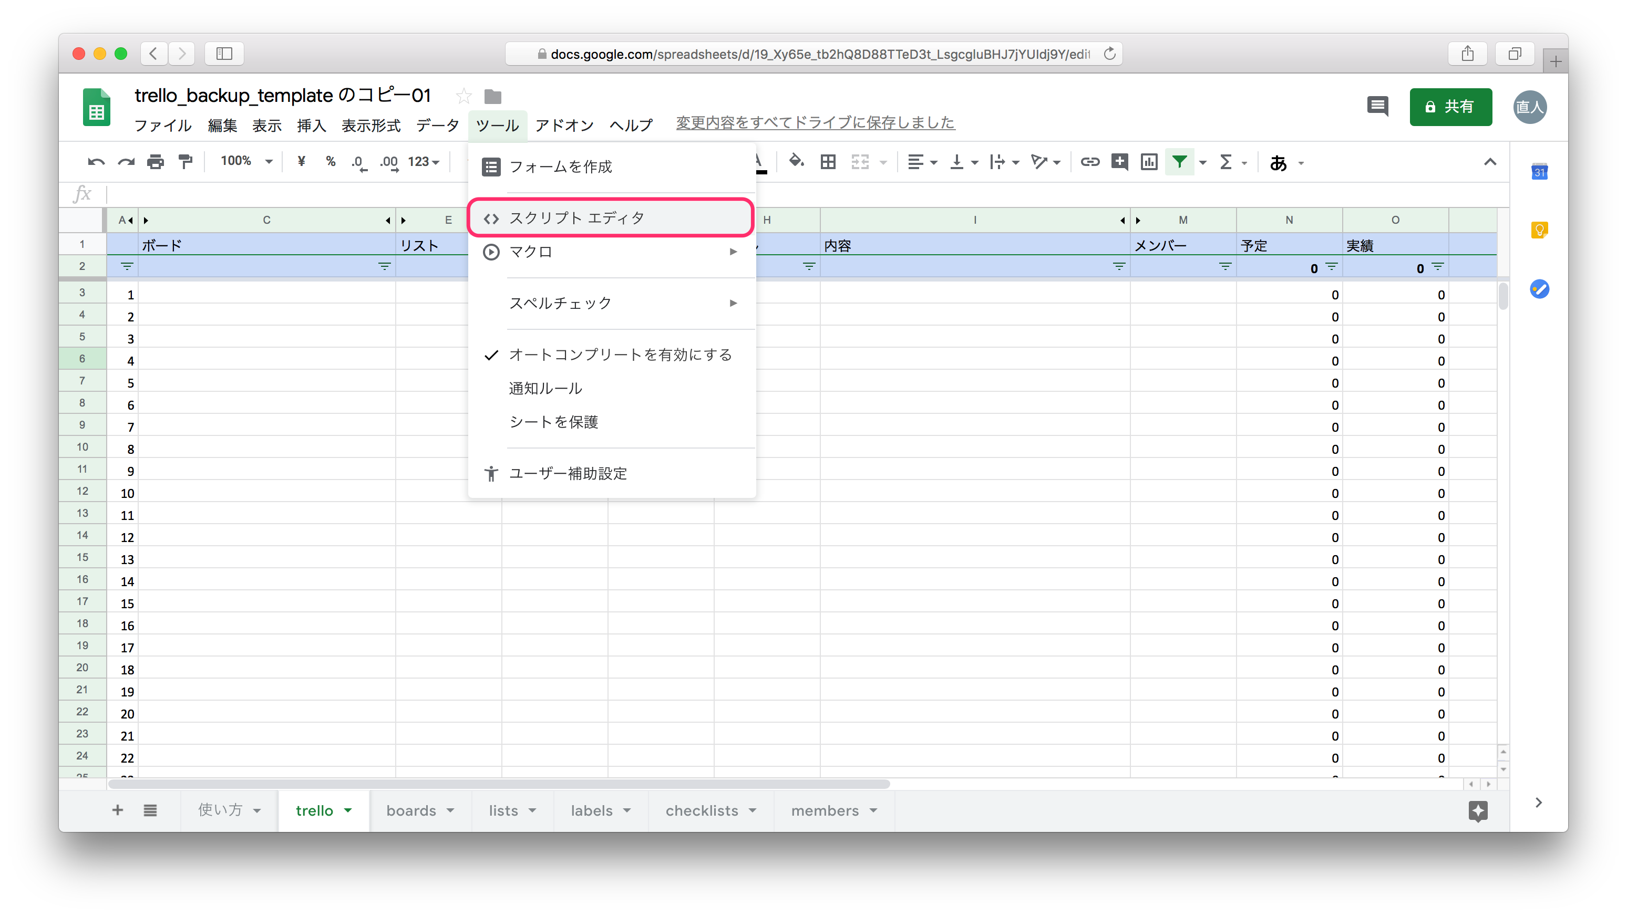This screenshot has height=916, width=1627.
Task: Toggle the green filter button
Action: tap(1179, 162)
